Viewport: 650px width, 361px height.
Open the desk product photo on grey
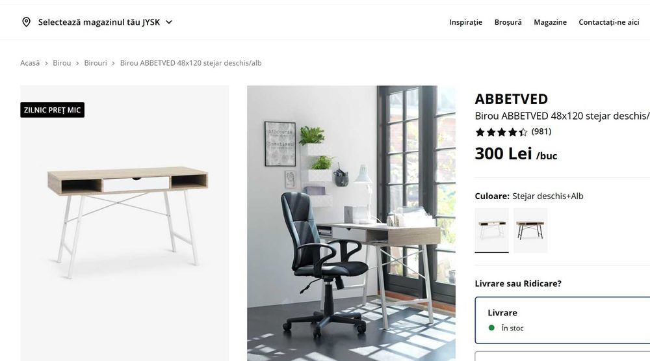click(124, 223)
